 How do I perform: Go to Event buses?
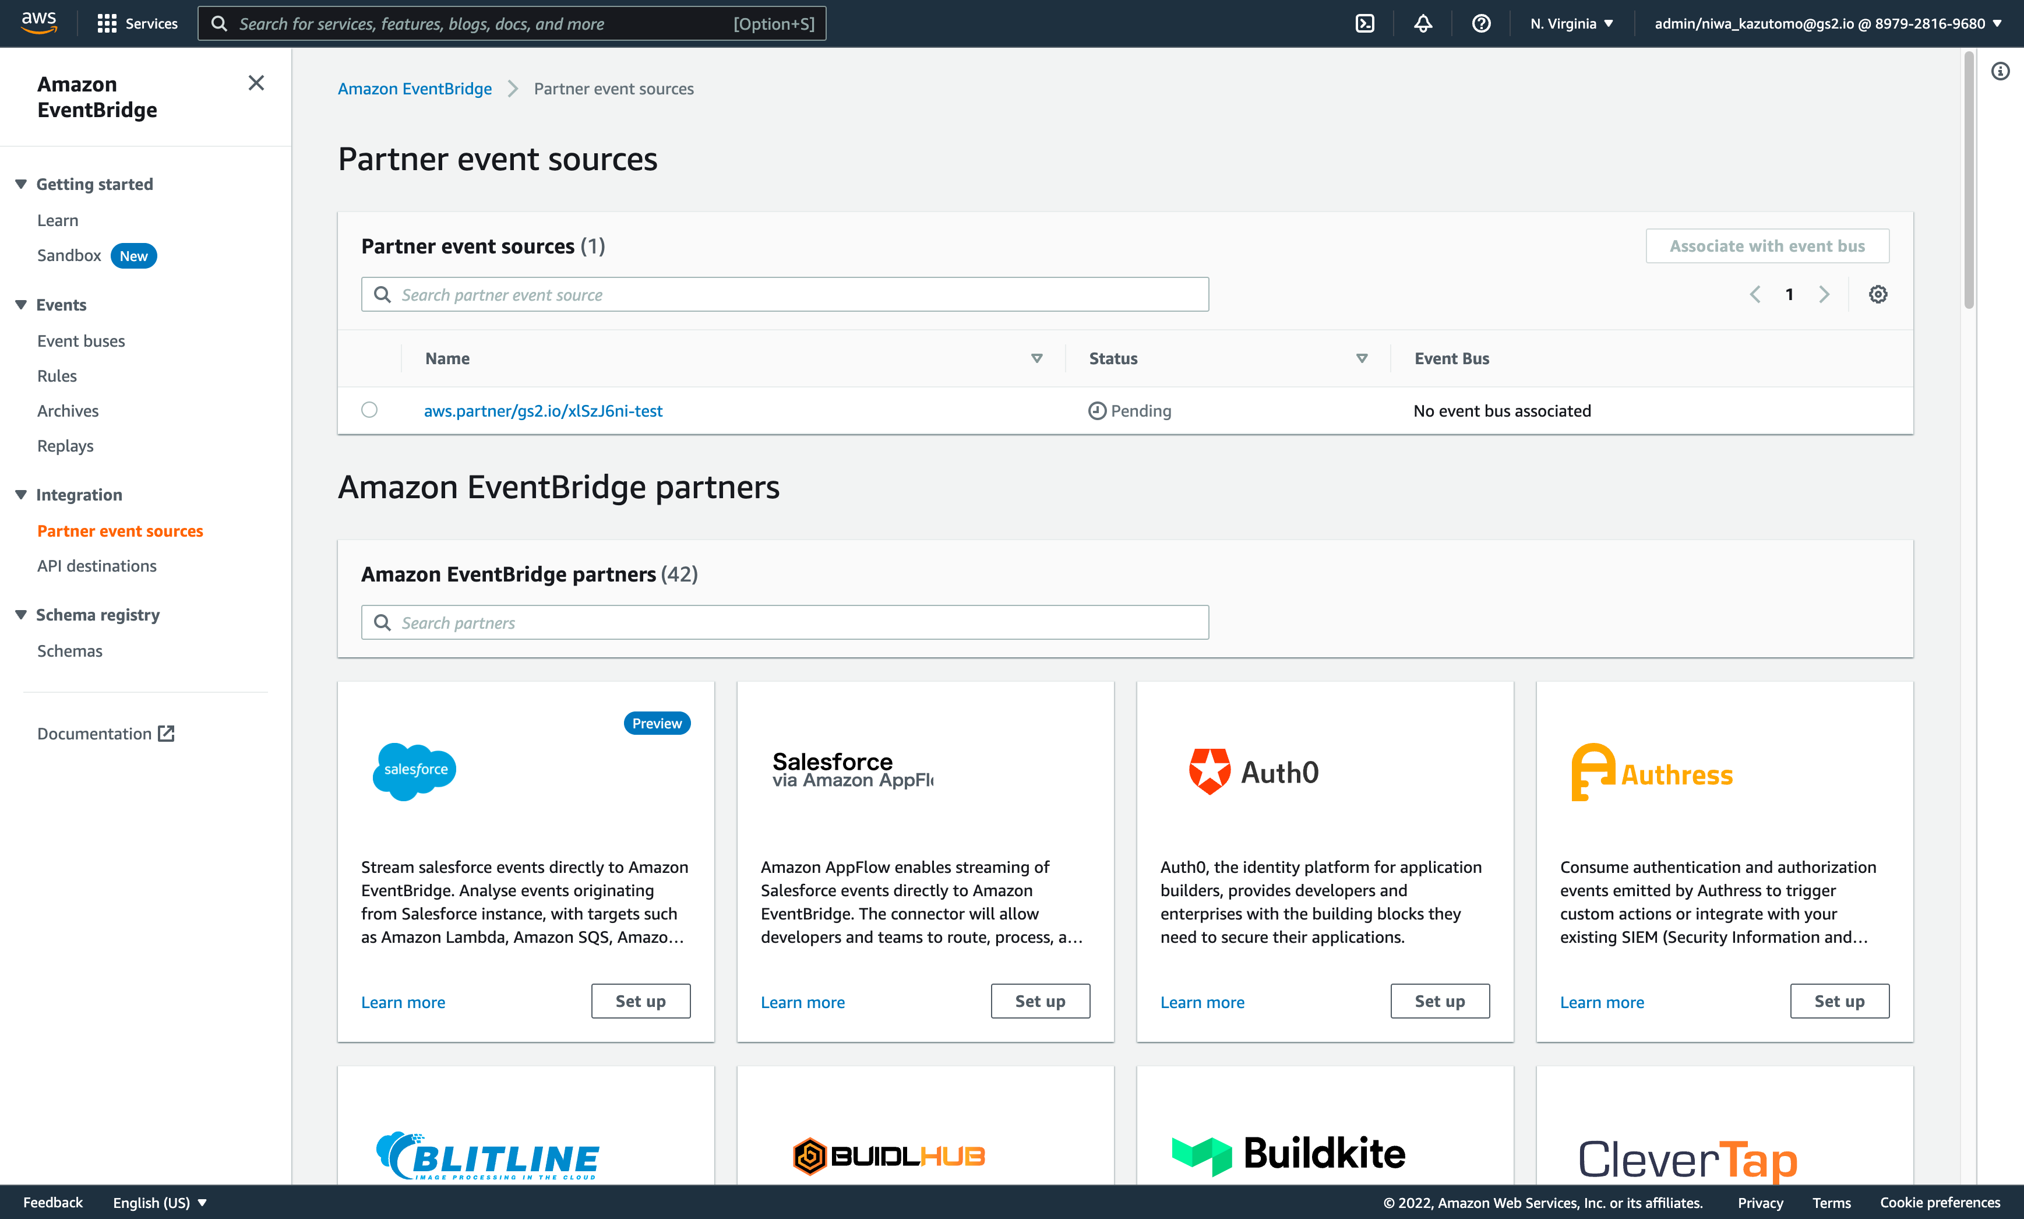[82, 341]
